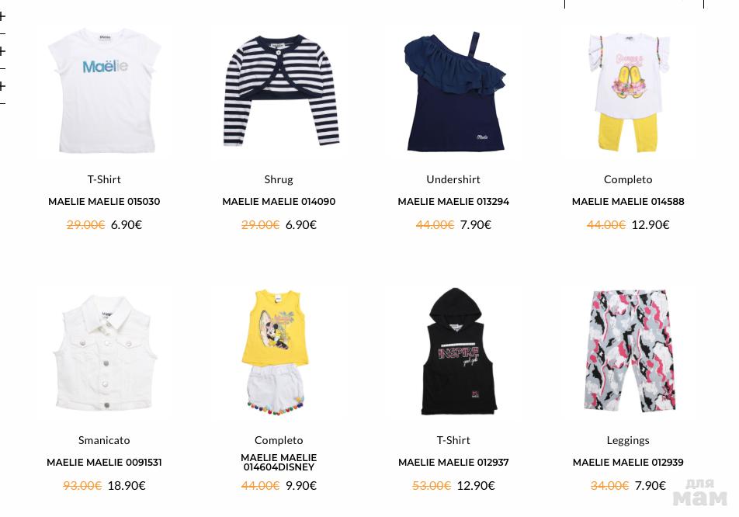The height and width of the screenshot is (517, 739).
Task: Open the white Smanicato vest image
Action: [104, 353]
